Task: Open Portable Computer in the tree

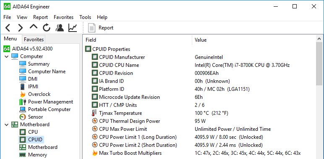Action: click(45, 109)
